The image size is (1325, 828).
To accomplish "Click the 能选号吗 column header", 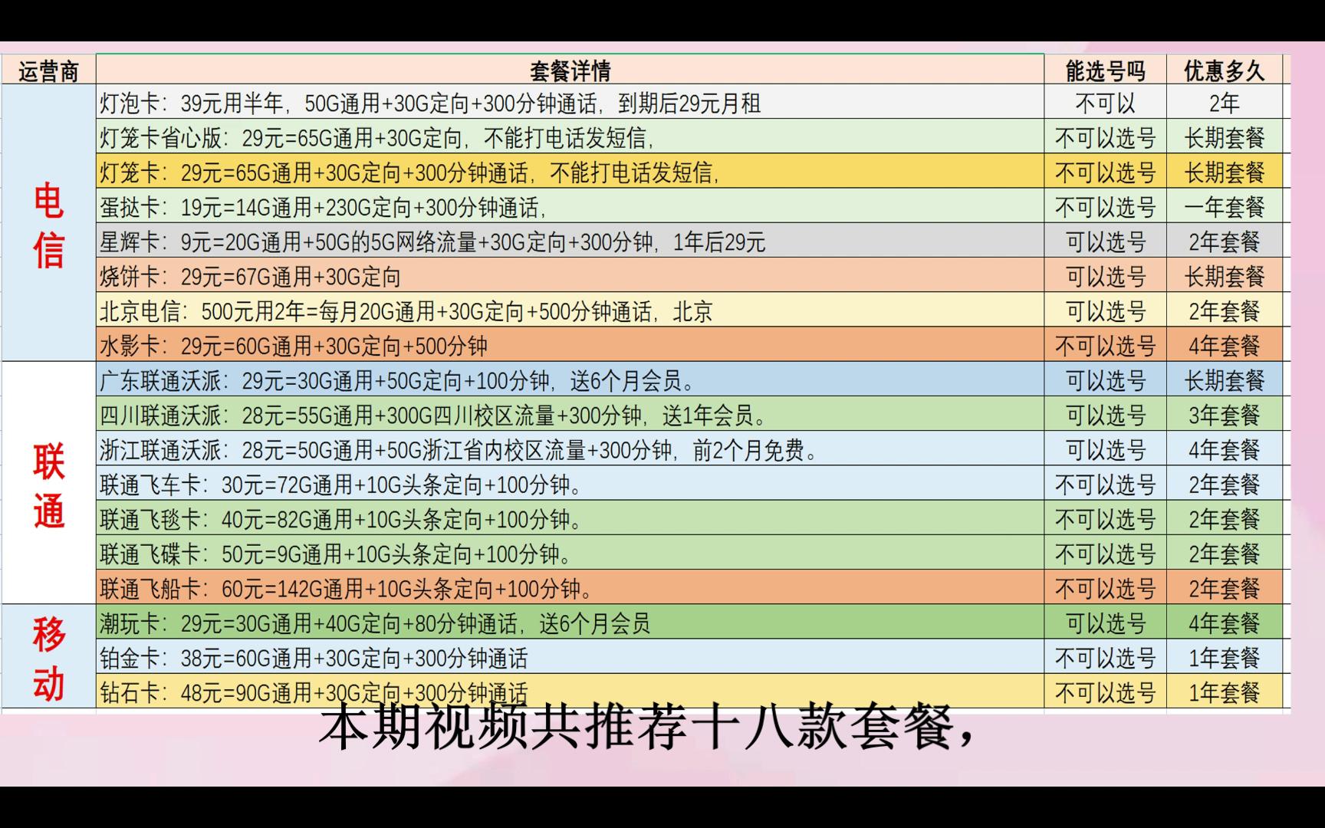I will pos(1105,71).
